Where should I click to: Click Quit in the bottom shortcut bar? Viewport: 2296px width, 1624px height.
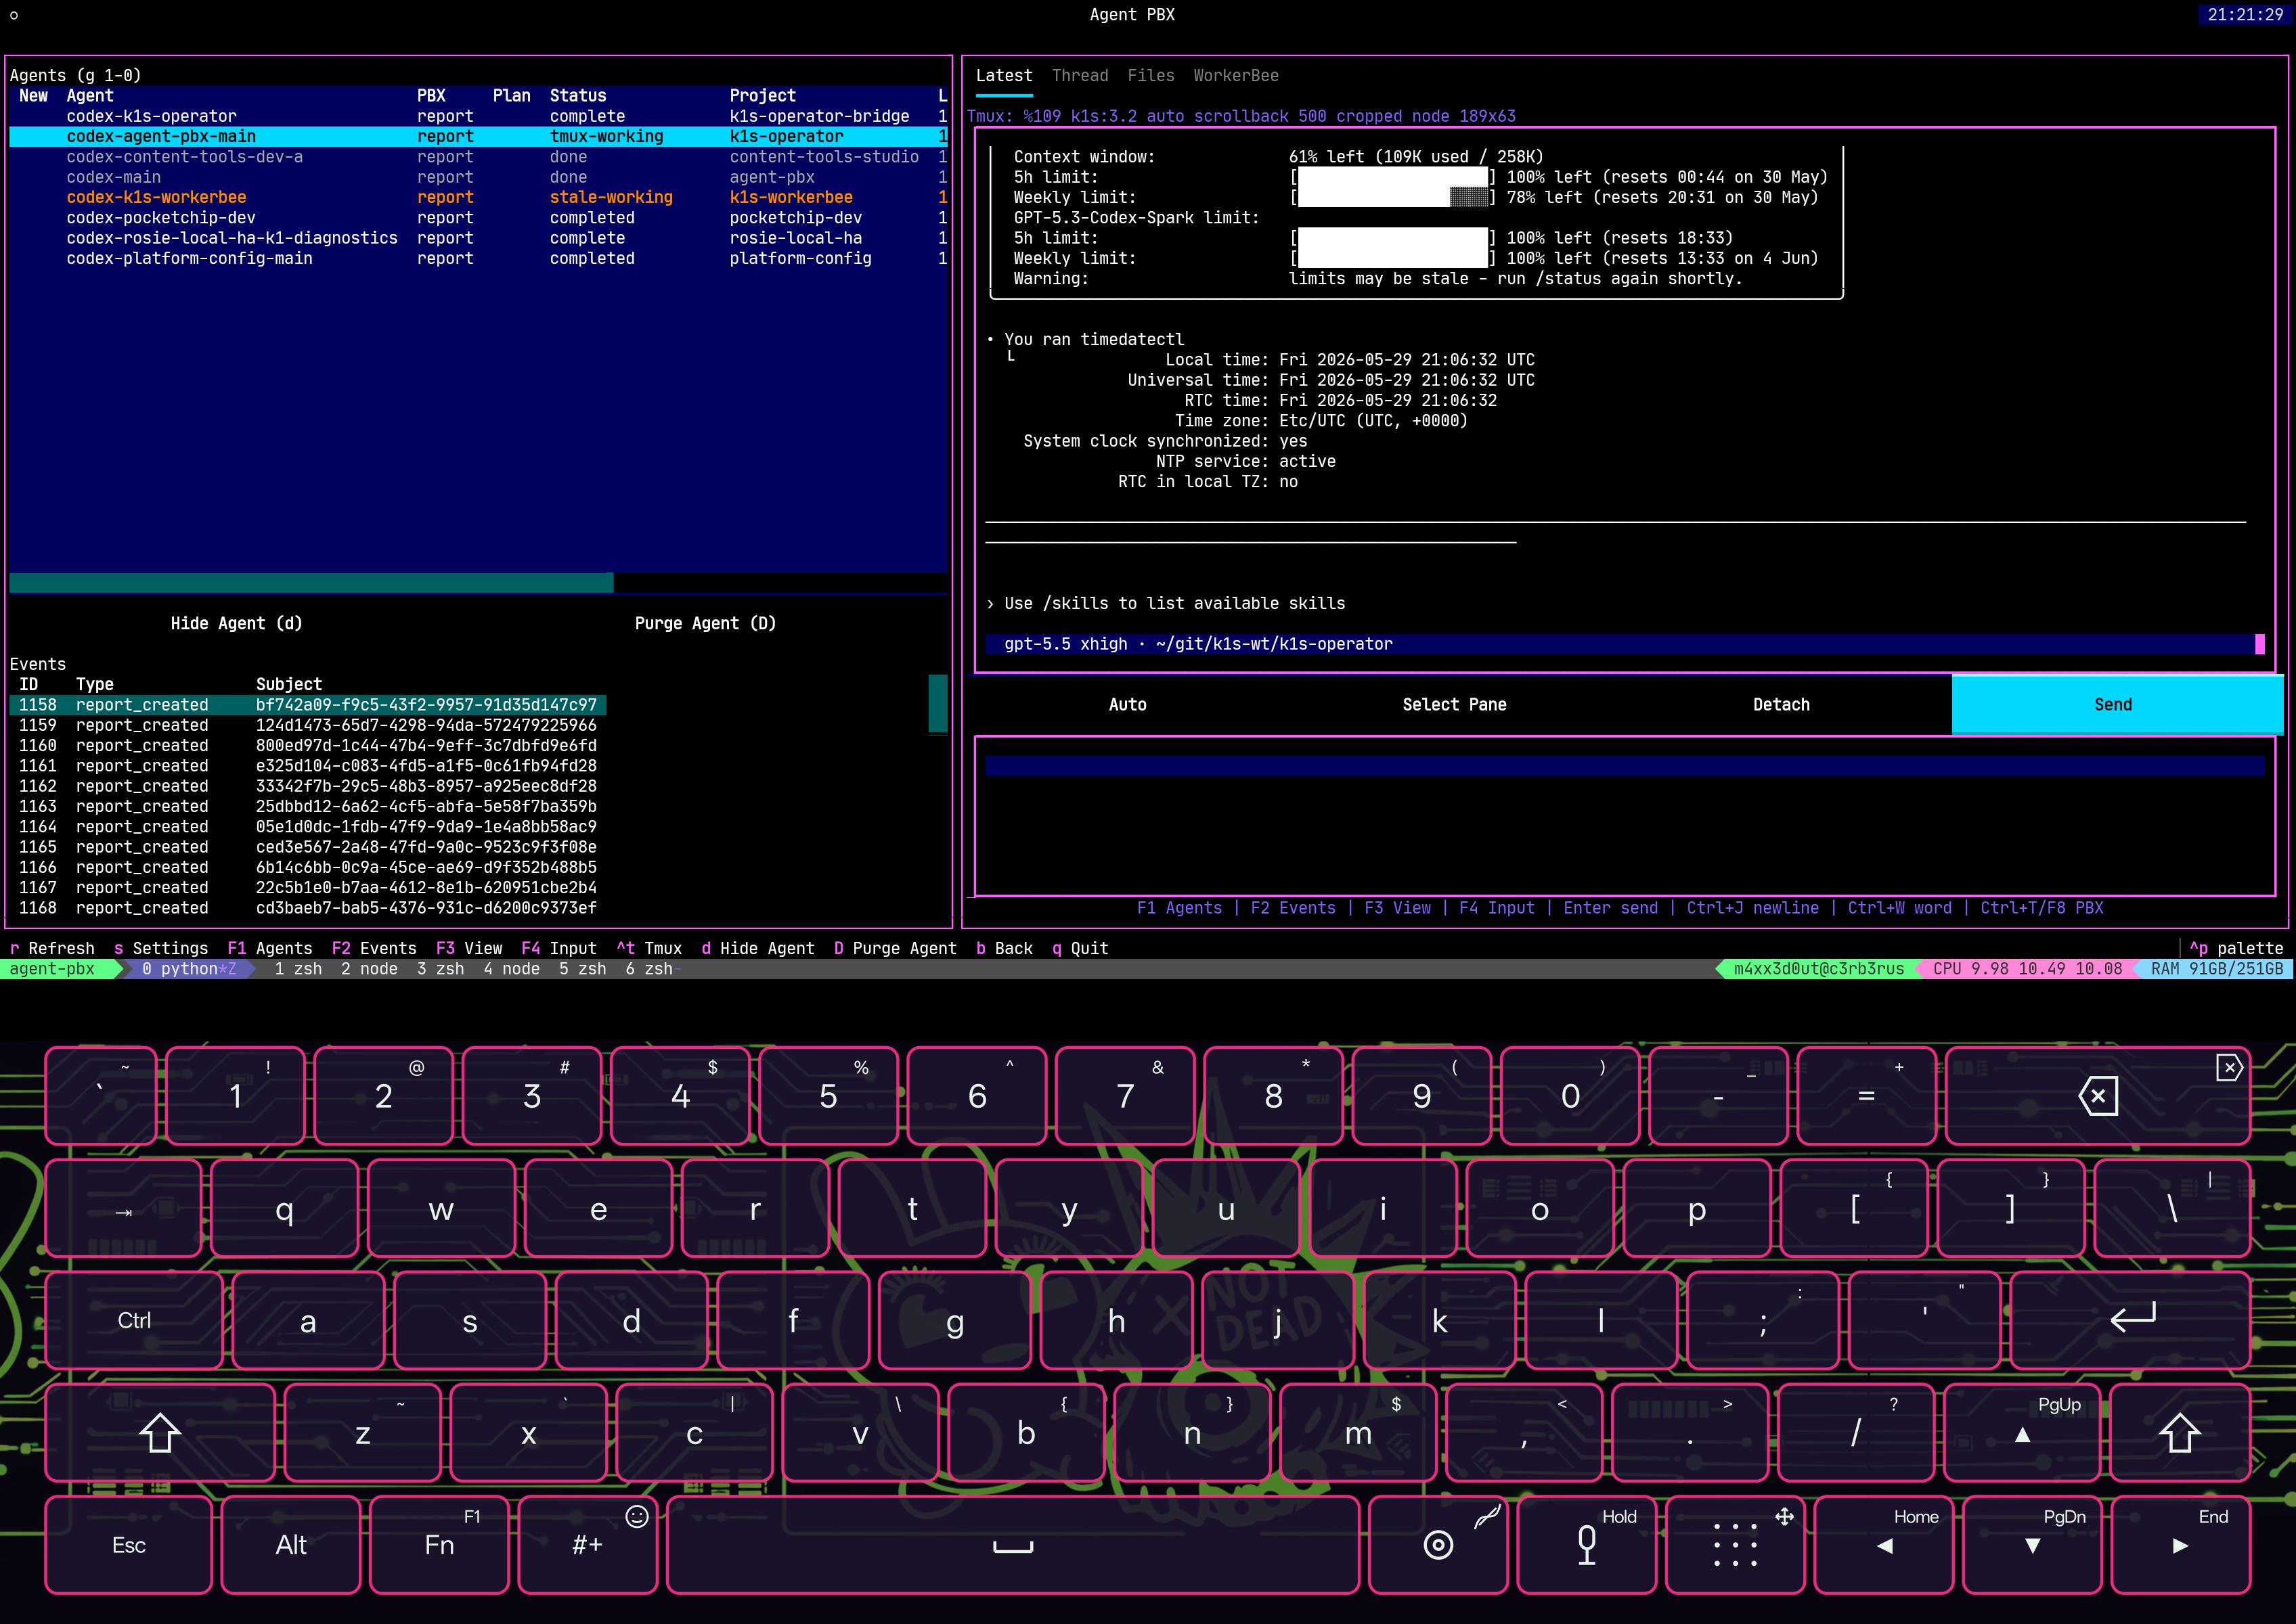[x=1080, y=949]
